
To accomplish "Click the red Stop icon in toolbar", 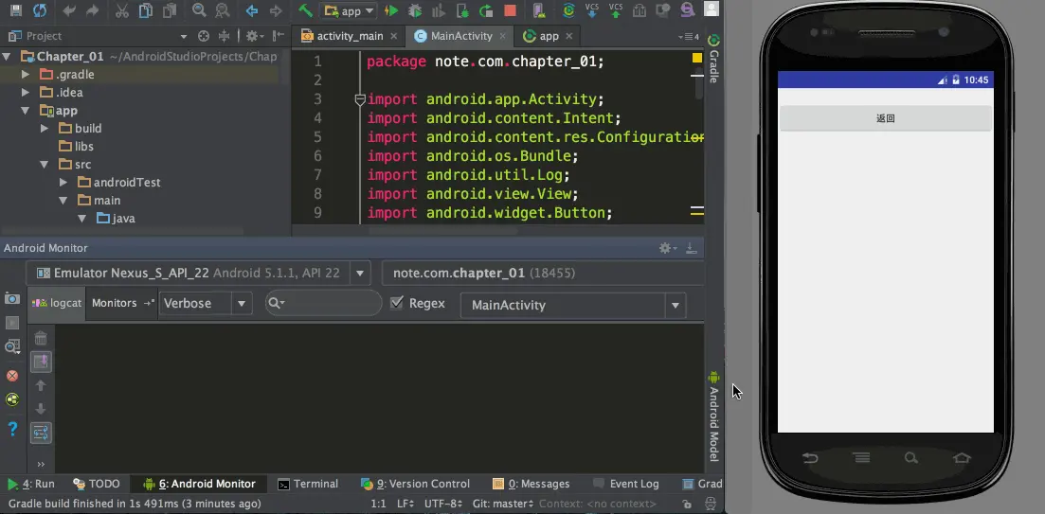I will (x=510, y=10).
